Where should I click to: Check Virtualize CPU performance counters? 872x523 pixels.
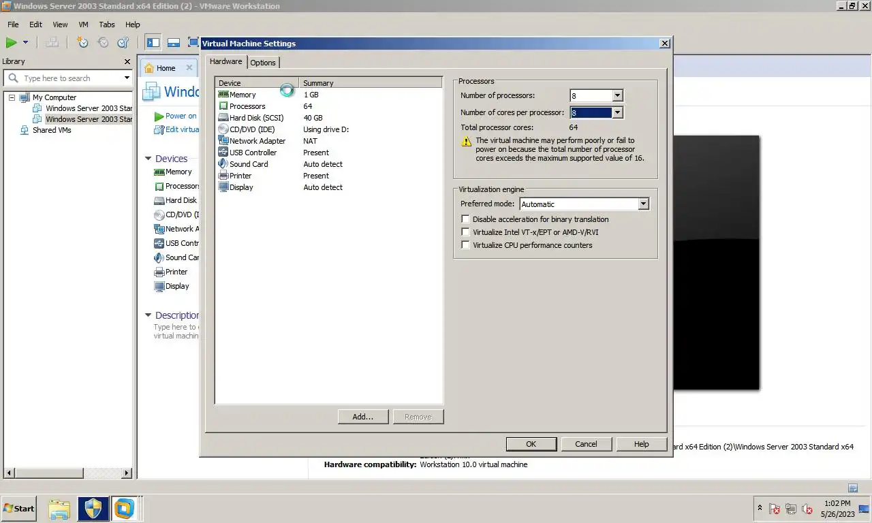pos(466,245)
